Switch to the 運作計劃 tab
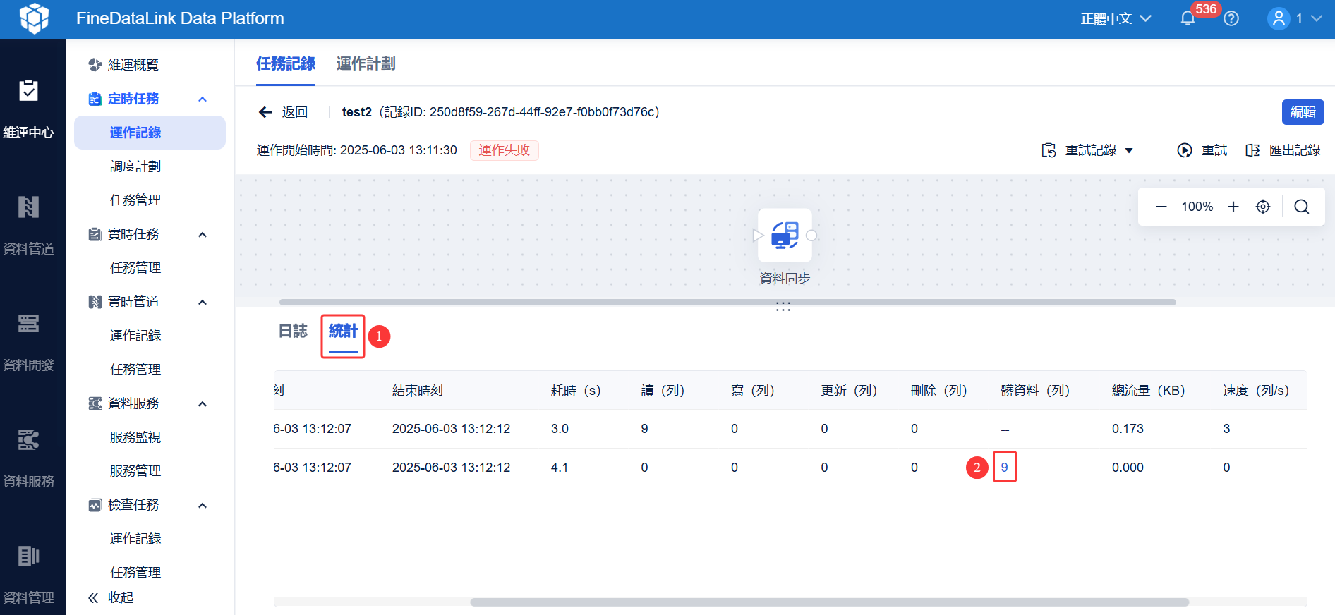 (366, 63)
